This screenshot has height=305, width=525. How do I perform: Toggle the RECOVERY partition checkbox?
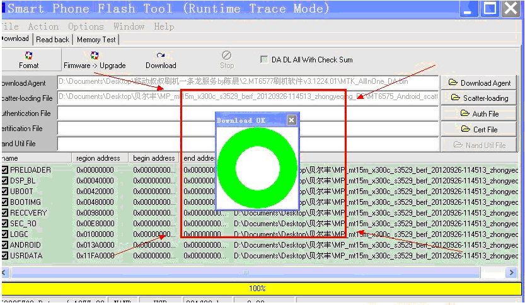click(x=4, y=212)
